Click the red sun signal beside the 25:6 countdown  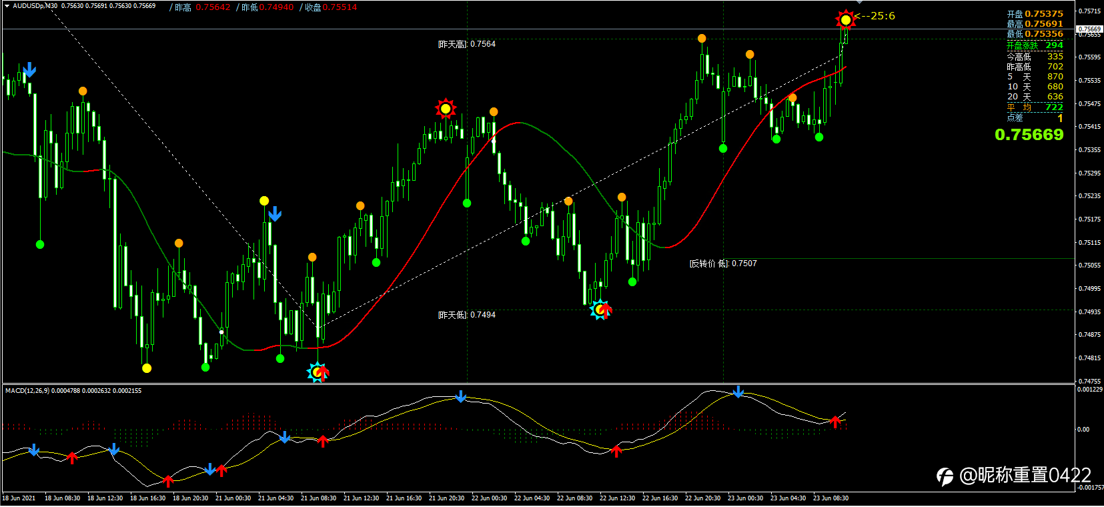pos(846,20)
